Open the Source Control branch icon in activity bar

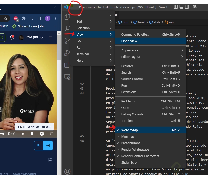pyautogui.click(x=67, y=41)
